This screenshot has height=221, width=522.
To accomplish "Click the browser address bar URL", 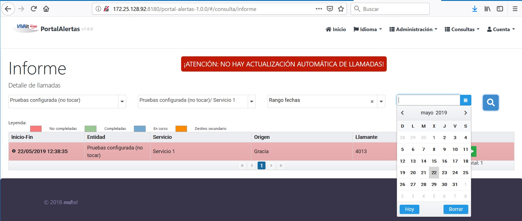I will click(x=185, y=9).
